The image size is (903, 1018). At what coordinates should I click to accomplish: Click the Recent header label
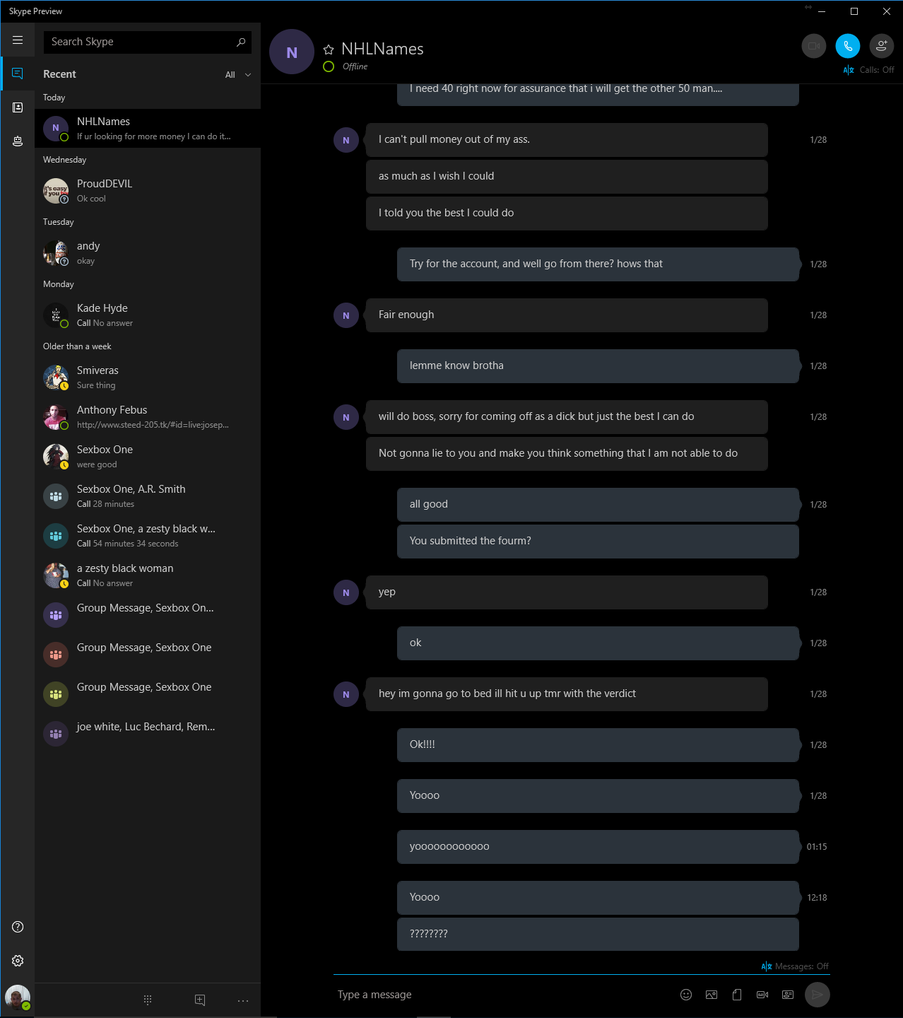(59, 74)
